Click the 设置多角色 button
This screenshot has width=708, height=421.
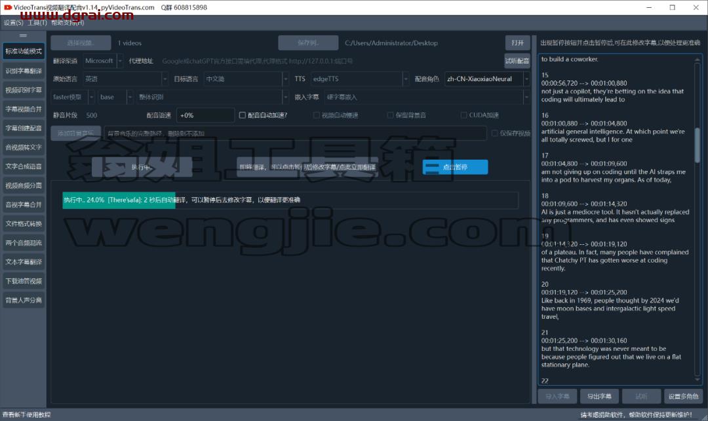tap(683, 396)
